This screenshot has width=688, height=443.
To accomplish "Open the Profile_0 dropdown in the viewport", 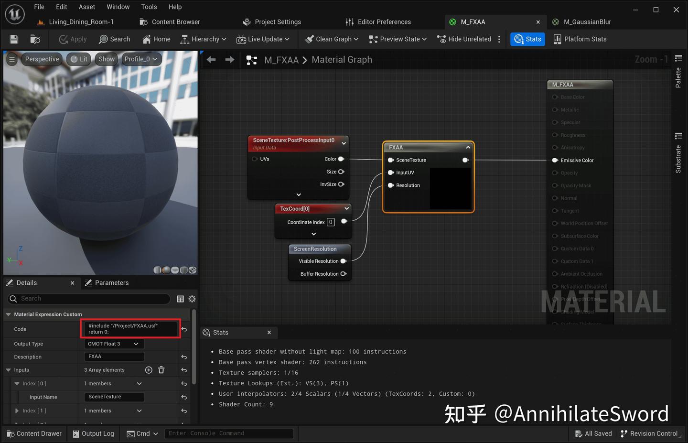I will click(140, 59).
